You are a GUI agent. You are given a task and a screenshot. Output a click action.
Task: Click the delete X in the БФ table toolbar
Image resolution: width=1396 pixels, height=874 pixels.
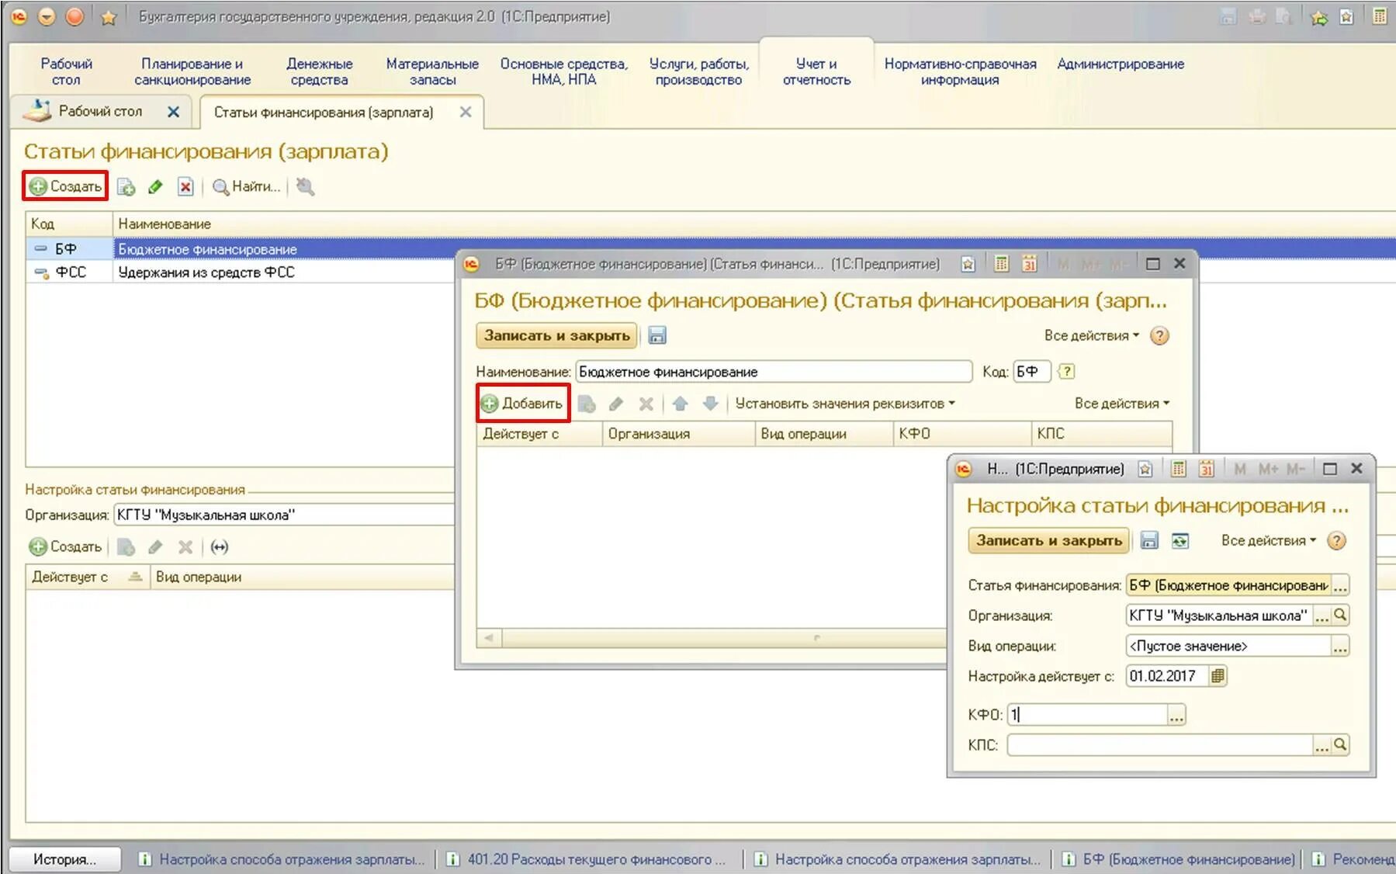point(646,404)
